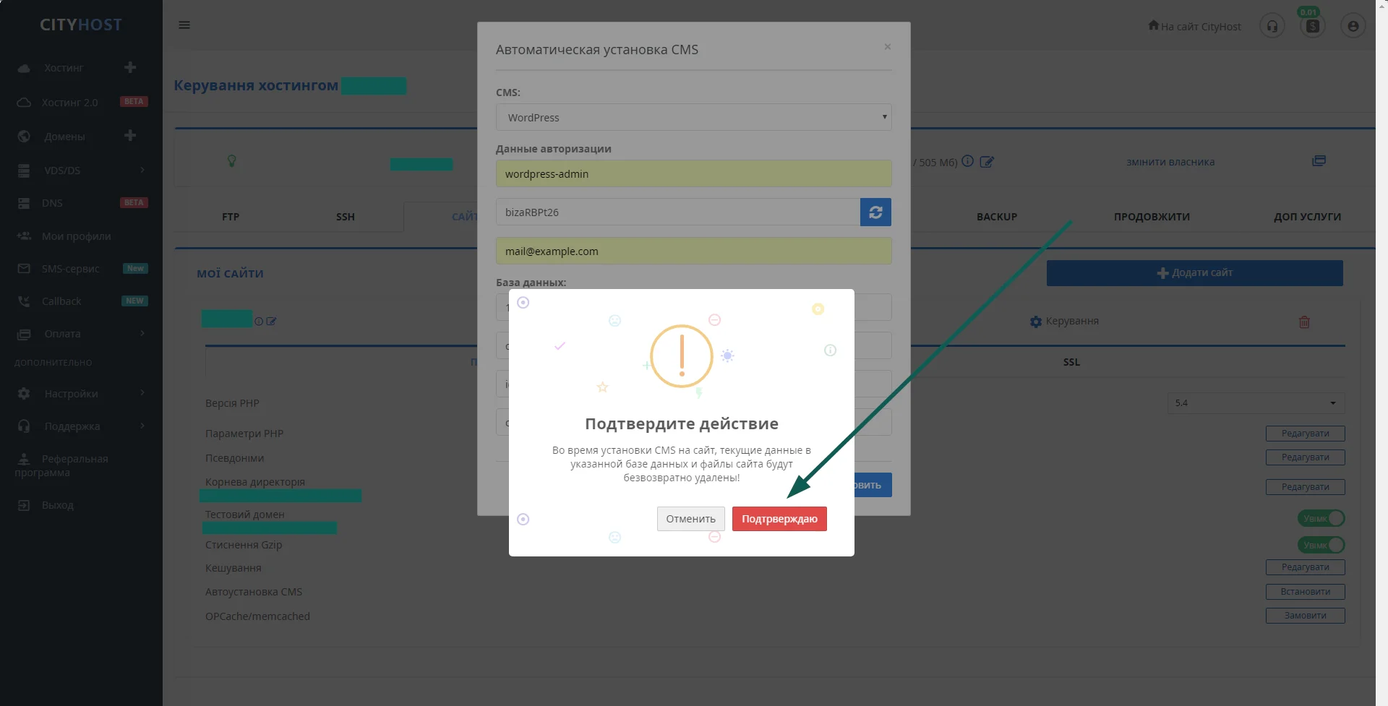Image resolution: width=1388 pixels, height=706 pixels.
Task: Click the server icon beside VDS/DS
Action: pos(24,171)
